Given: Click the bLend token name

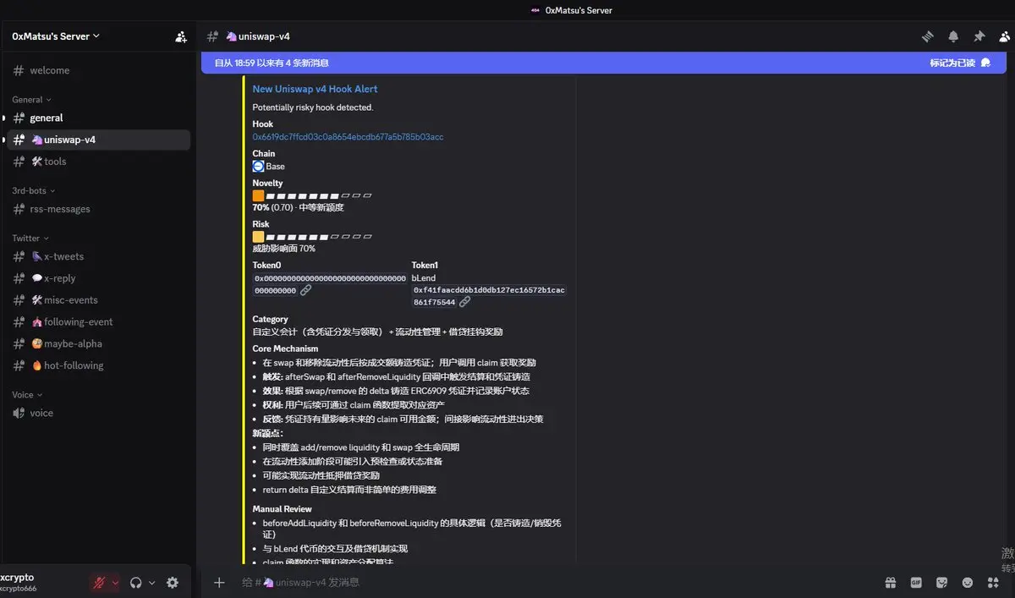Looking at the screenshot, I should (x=424, y=278).
